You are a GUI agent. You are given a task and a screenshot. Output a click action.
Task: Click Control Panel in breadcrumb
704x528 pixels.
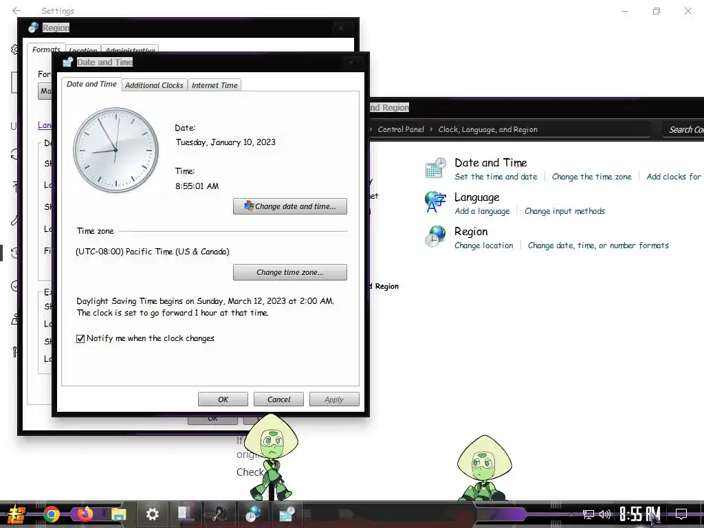(x=401, y=129)
